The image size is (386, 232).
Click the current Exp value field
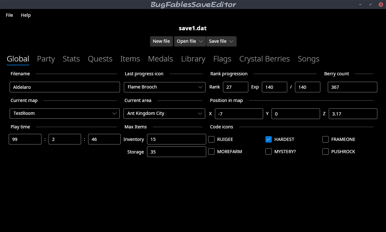[x=274, y=87]
